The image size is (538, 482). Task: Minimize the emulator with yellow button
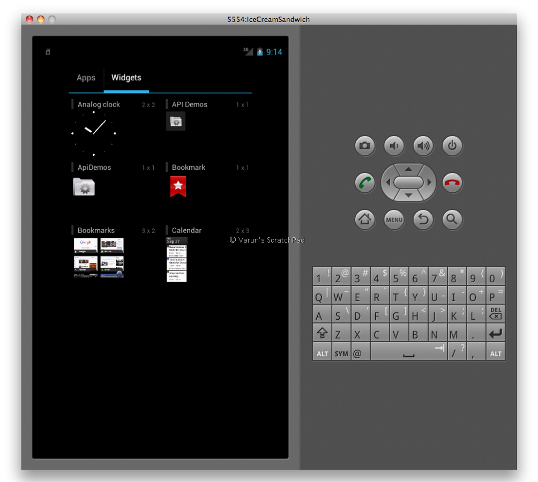coord(41,19)
